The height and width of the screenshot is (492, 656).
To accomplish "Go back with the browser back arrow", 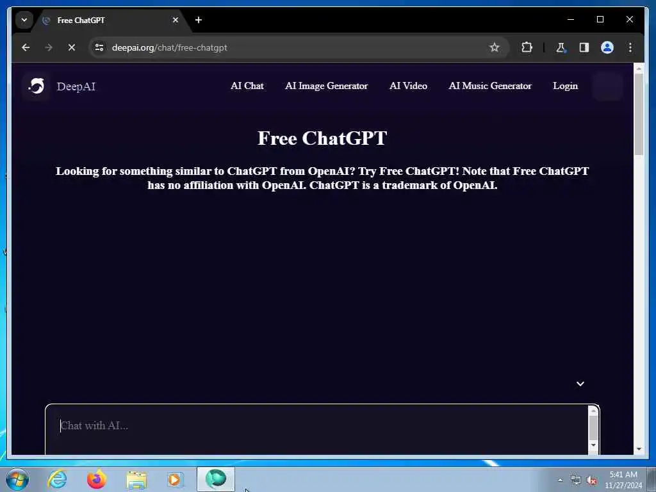I will (26, 47).
